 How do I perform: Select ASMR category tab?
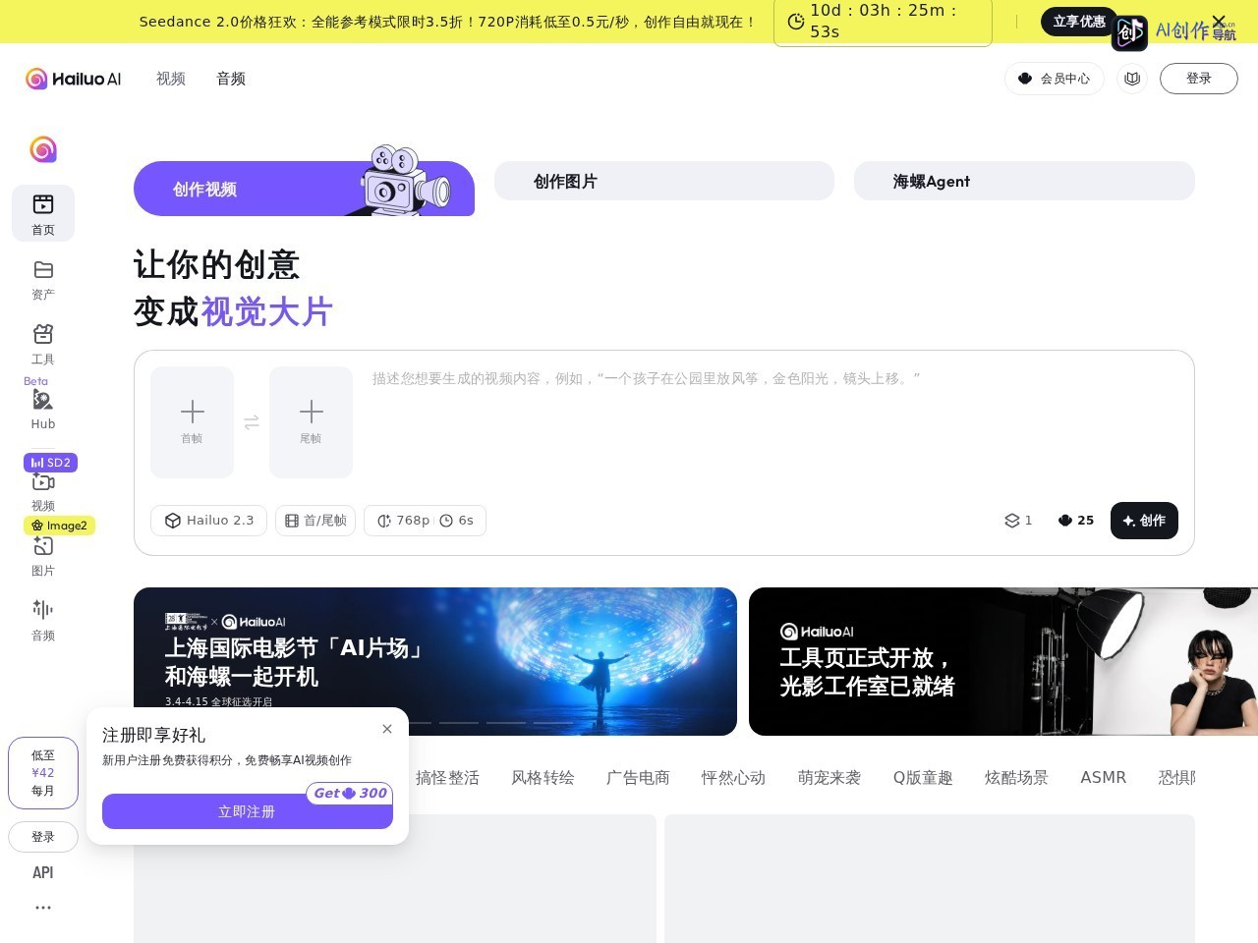(1104, 778)
